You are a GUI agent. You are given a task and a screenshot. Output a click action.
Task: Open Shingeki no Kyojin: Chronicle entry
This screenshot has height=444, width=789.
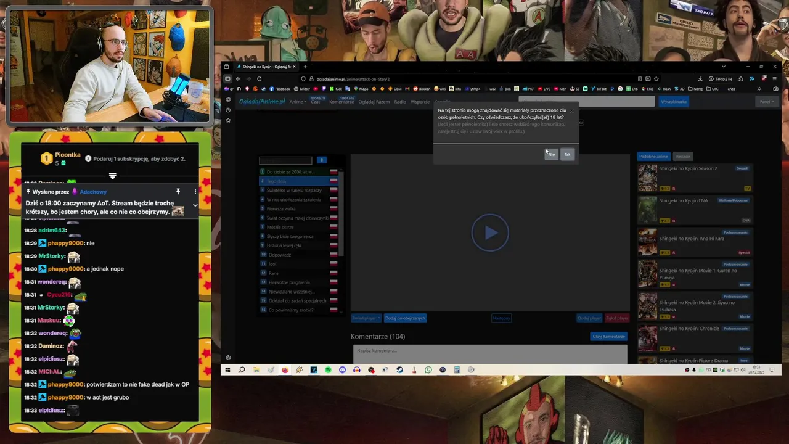(x=695, y=338)
